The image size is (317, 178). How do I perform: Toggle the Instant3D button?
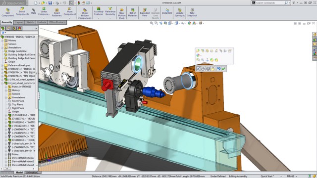(x=167, y=11)
